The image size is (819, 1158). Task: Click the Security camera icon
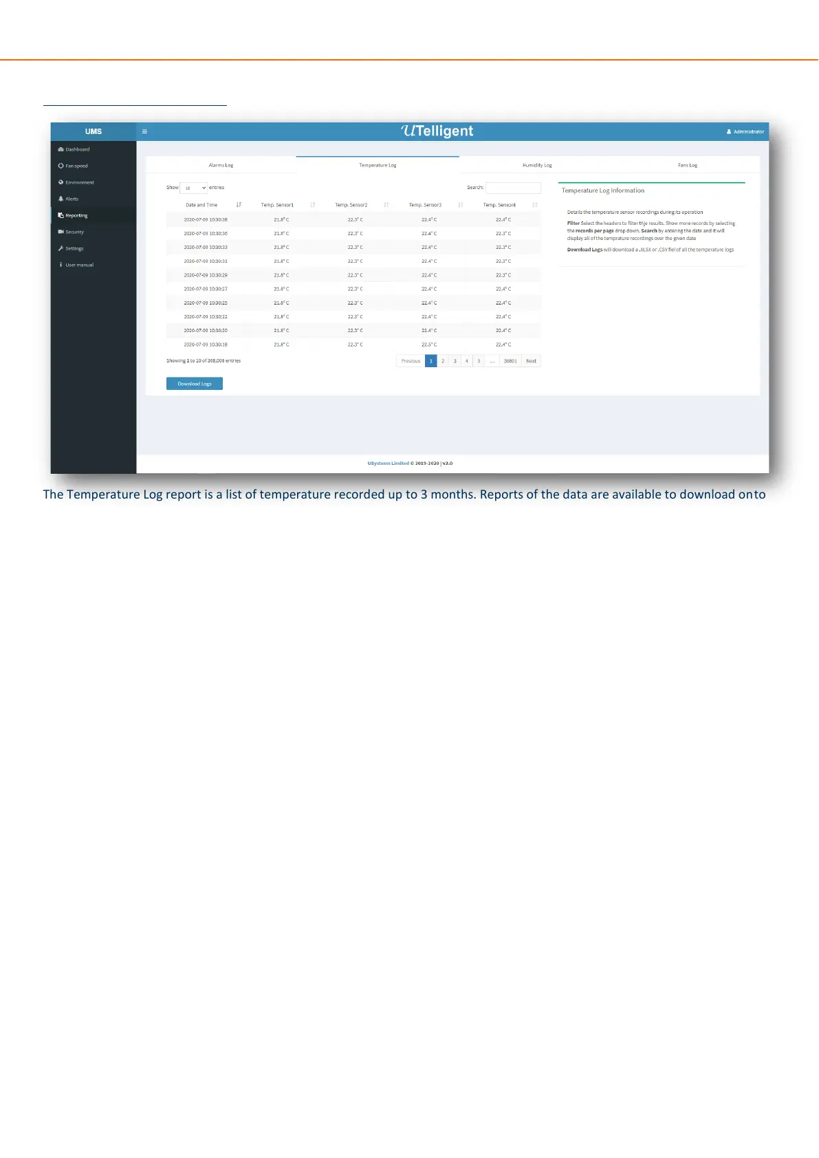pyautogui.click(x=61, y=232)
